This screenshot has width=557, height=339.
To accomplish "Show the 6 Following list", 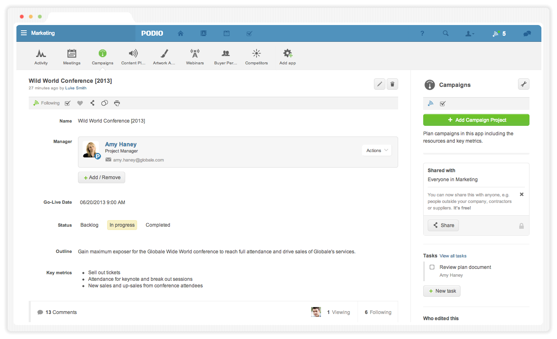I will tap(378, 312).
